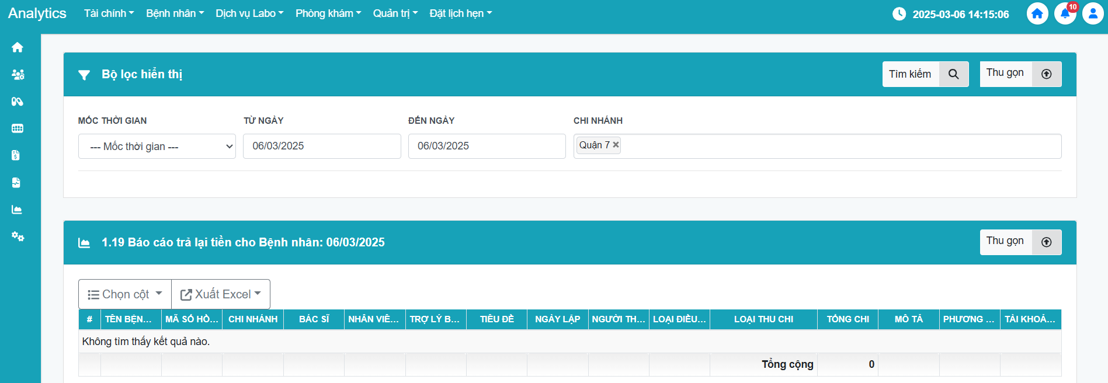Open the Xuất Excel dropdown
Screen dimensions: 1108x383
[221, 294]
